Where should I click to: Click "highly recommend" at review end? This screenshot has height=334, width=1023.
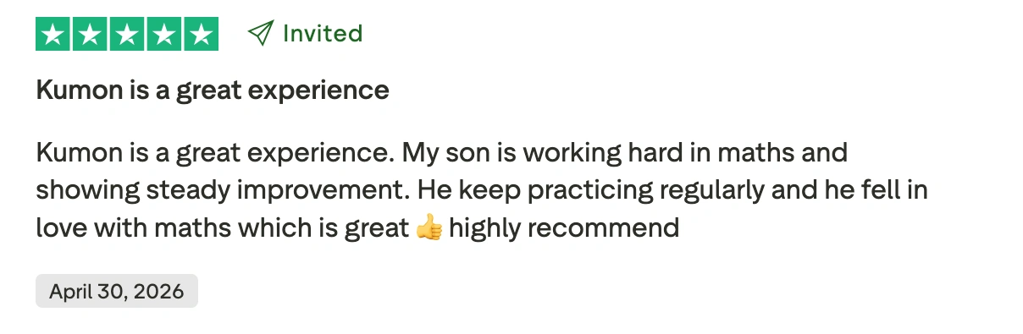point(564,228)
